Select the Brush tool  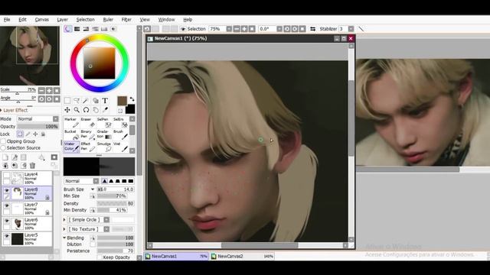[120, 134]
